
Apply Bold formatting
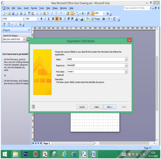point(41,19)
